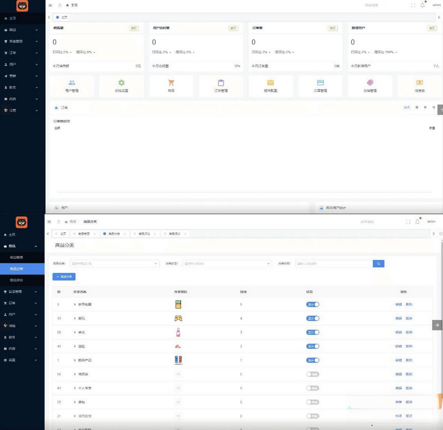Click the 订单管理 clipboard icon
443x430 pixels.
[221, 83]
